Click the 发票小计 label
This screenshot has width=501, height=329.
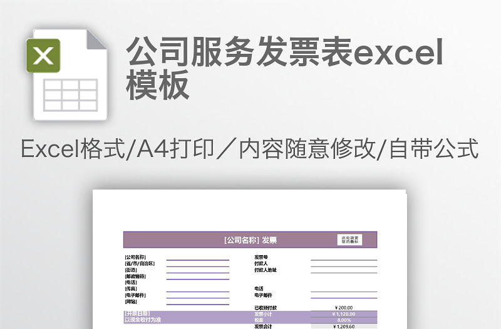coord(263,314)
